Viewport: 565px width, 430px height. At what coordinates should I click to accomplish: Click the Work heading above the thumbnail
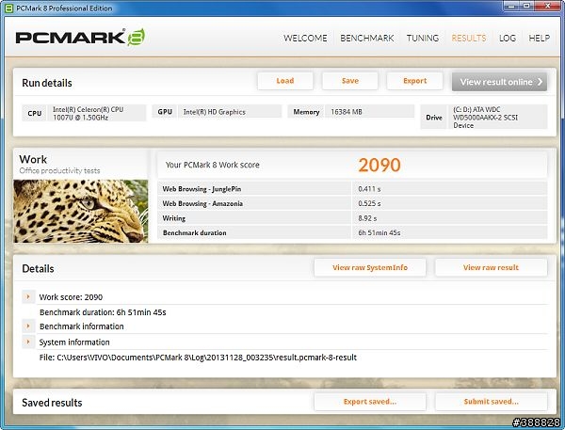click(x=33, y=159)
